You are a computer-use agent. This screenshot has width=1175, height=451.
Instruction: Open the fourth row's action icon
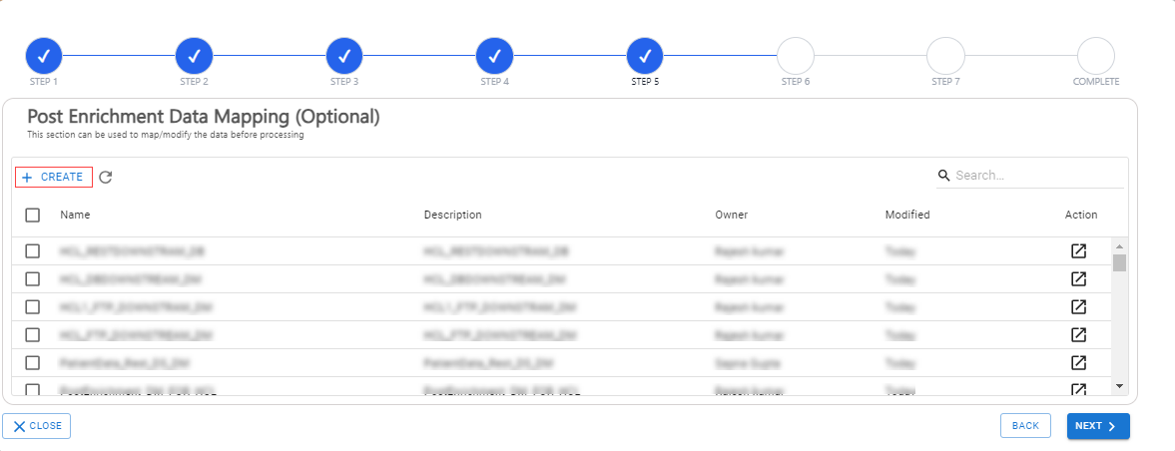click(1078, 334)
